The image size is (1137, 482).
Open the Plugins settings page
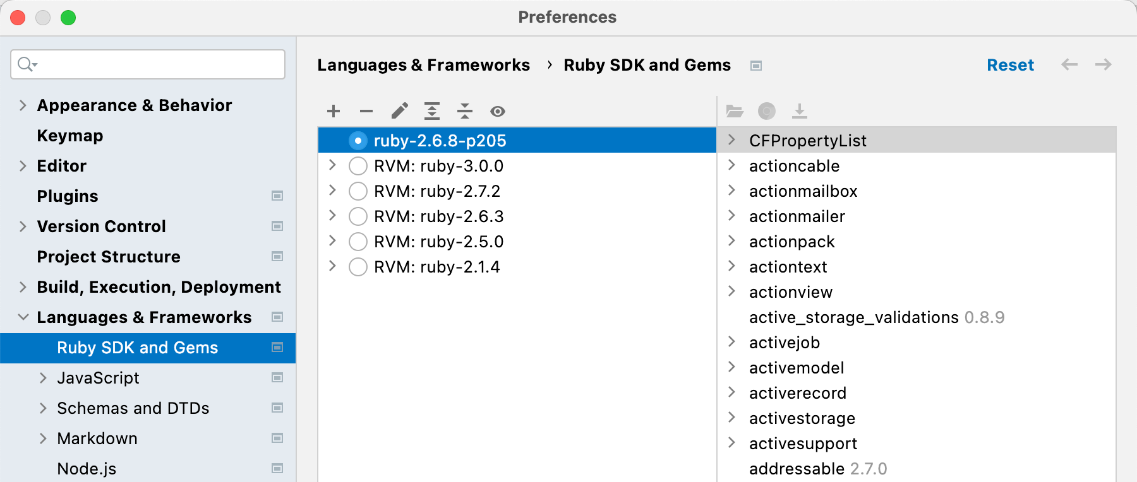[68, 196]
